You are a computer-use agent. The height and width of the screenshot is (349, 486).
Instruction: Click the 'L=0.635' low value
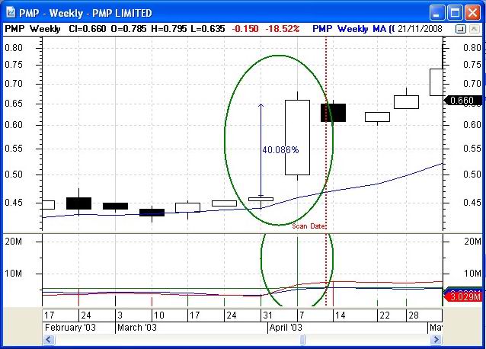(208, 29)
